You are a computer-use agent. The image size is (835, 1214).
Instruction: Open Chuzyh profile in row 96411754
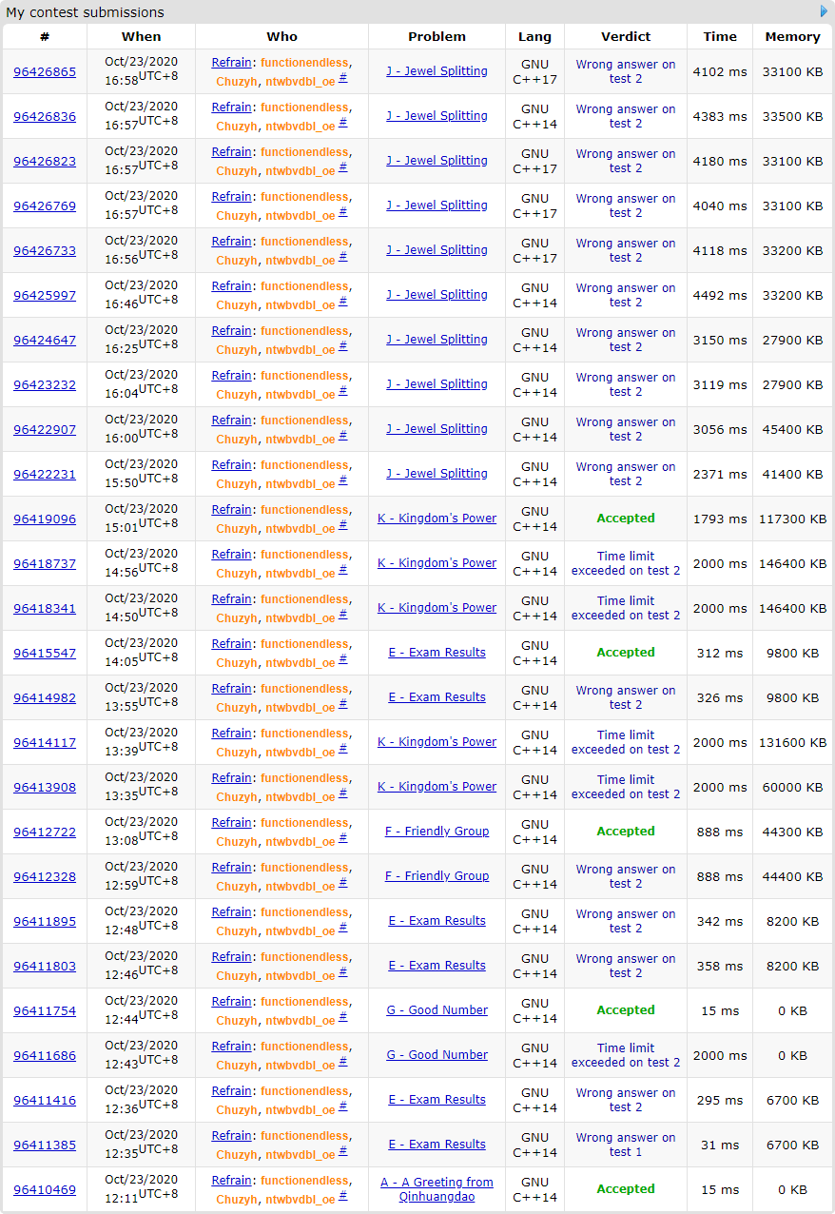point(236,1021)
